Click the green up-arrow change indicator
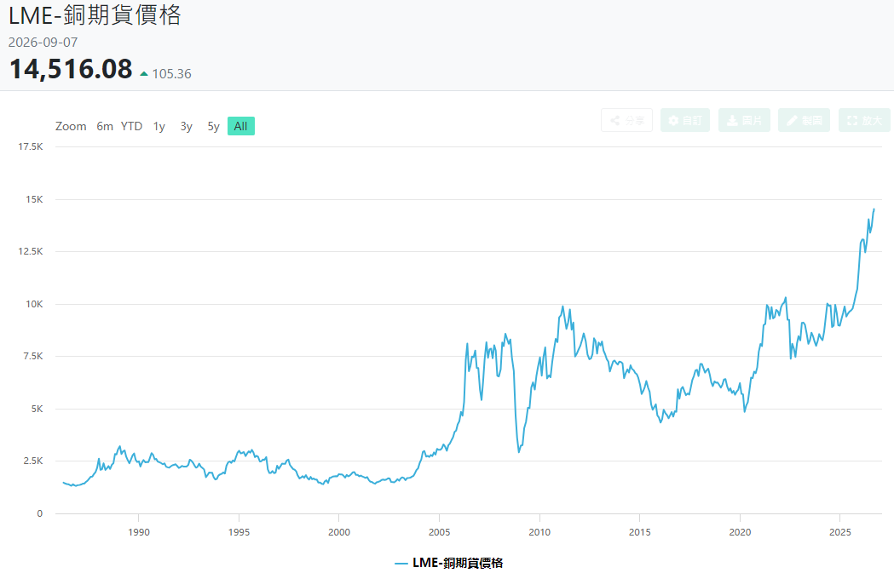The width and height of the screenshot is (894, 573). point(144,73)
